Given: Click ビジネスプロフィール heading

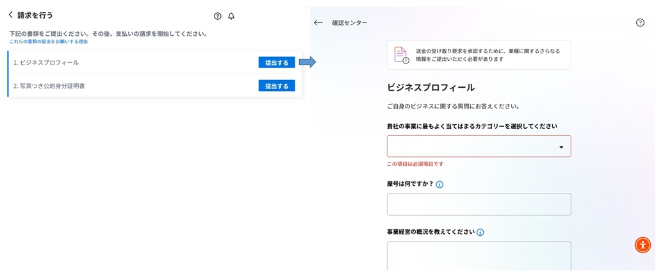Looking at the screenshot, I should click(x=431, y=88).
